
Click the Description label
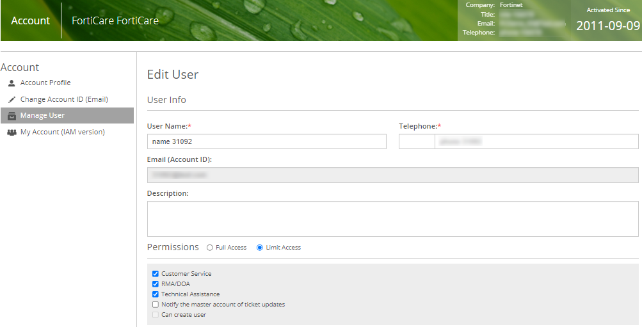[x=168, y=193]
